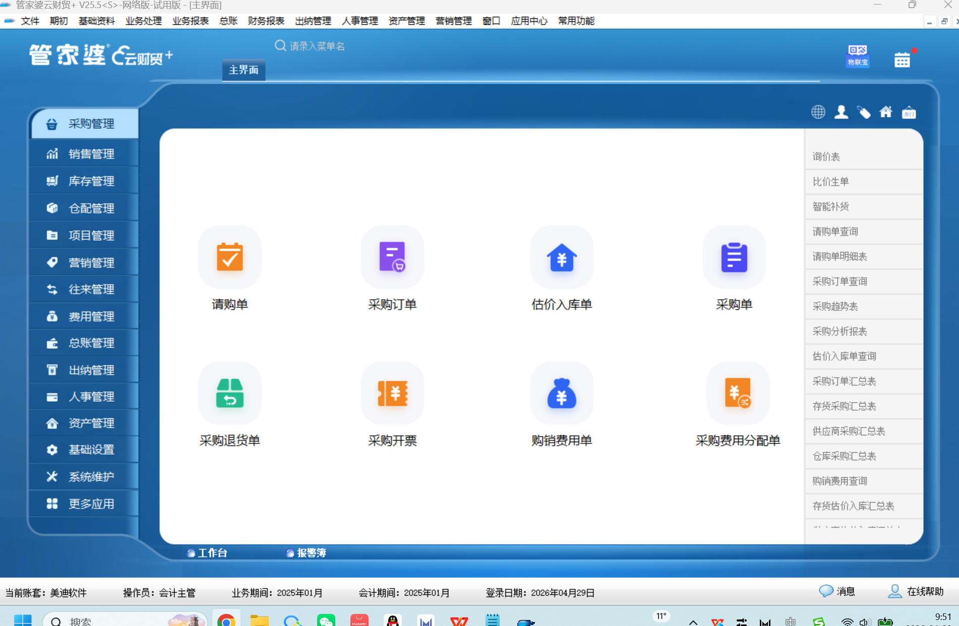Open the 采购费用分配单 icon
The height and width of the screenshot is (626, 959).
(x=738, y=393)
